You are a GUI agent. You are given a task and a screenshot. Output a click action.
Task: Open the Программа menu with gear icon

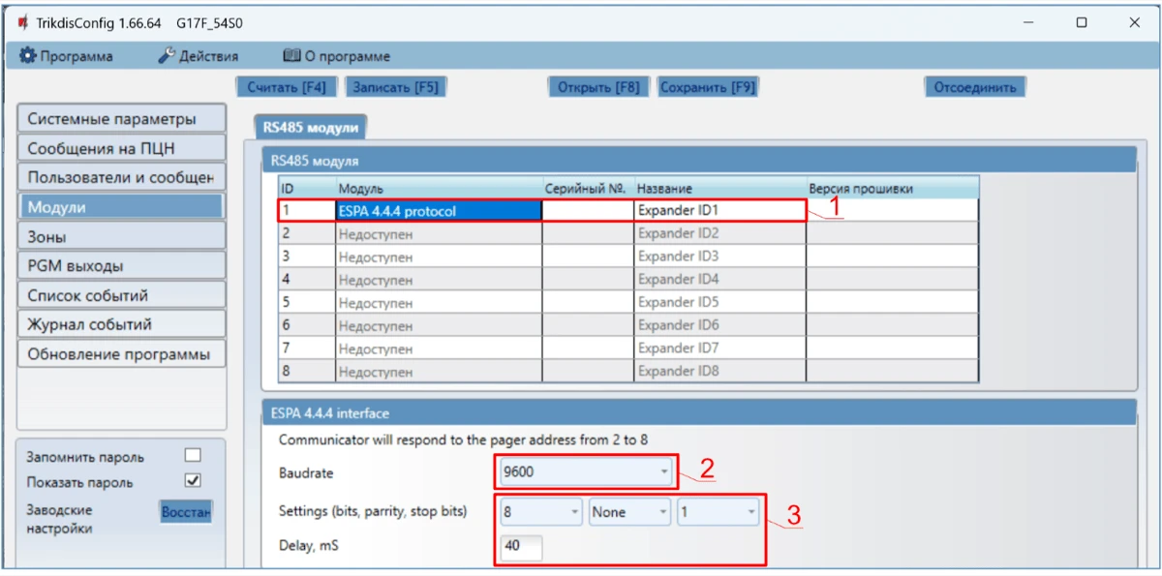[66, 56]
